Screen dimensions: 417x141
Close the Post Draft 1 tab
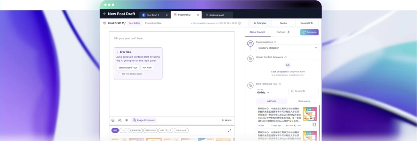click(166, 15)
